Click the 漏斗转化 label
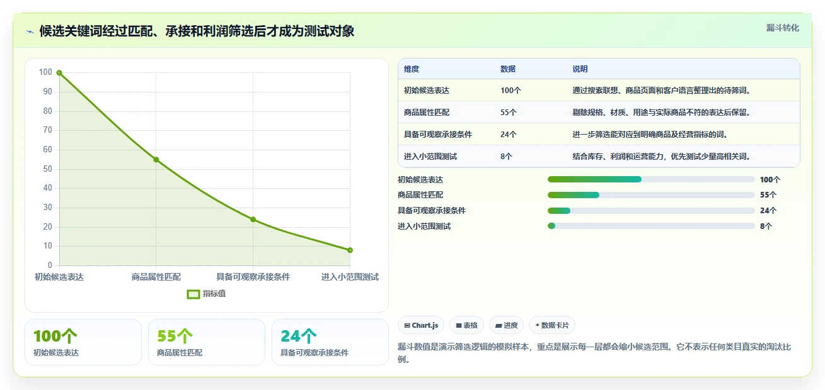The height and width of the screenshot is (390, 825). [783, 28]
